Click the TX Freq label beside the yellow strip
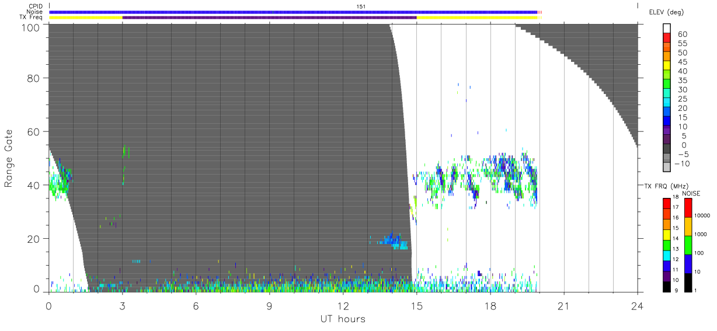Image resolution: width=717 pixels, height=331 pixels. (x=32, y=18)
